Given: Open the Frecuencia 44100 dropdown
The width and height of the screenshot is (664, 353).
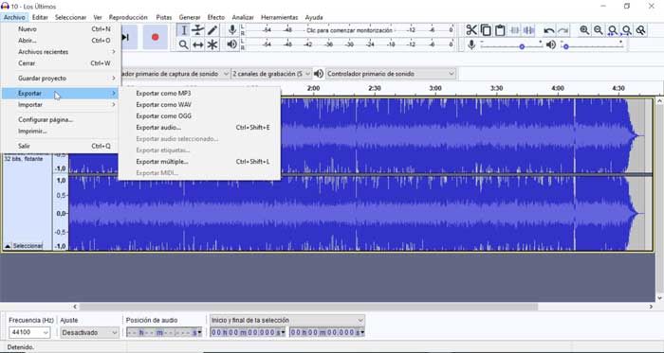Looking at the screenshot, I should (x=29, y=332).
